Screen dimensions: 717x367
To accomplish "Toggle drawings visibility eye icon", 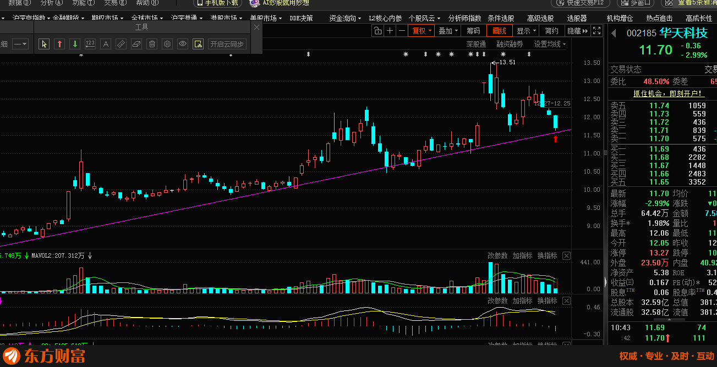I will pyautogui.click(x=183, y=44).
